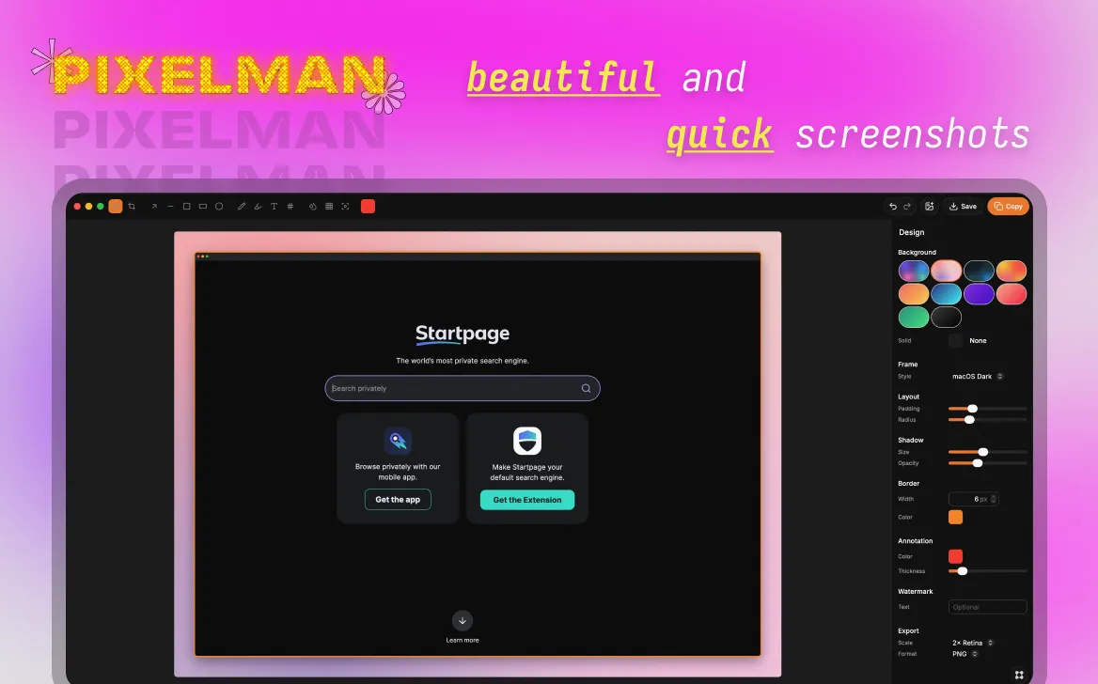The width and height of the screenshot is (1098, 684).
Task: Select the orange cursor tool in the toolbar
Action: point(116,206)
